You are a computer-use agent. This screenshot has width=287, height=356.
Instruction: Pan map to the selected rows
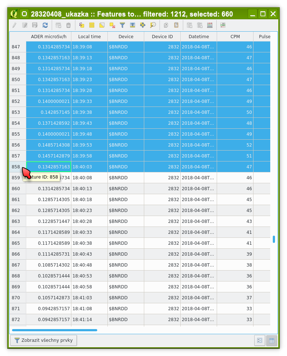[143, 25]
